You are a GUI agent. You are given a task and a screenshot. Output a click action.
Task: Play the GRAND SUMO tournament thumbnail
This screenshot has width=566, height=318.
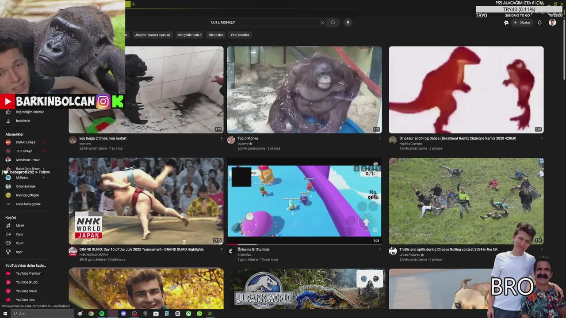tap(146, 201)
